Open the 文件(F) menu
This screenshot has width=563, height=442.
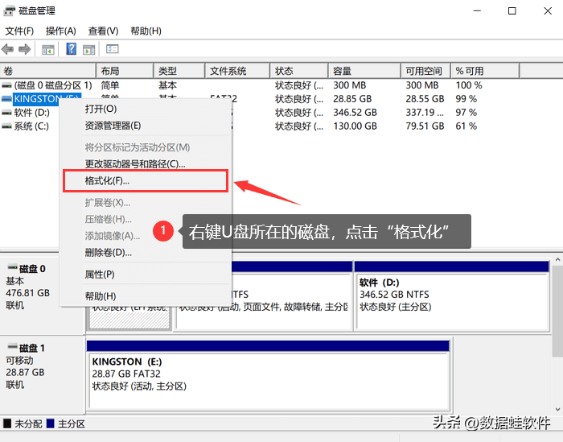point(19,31)
